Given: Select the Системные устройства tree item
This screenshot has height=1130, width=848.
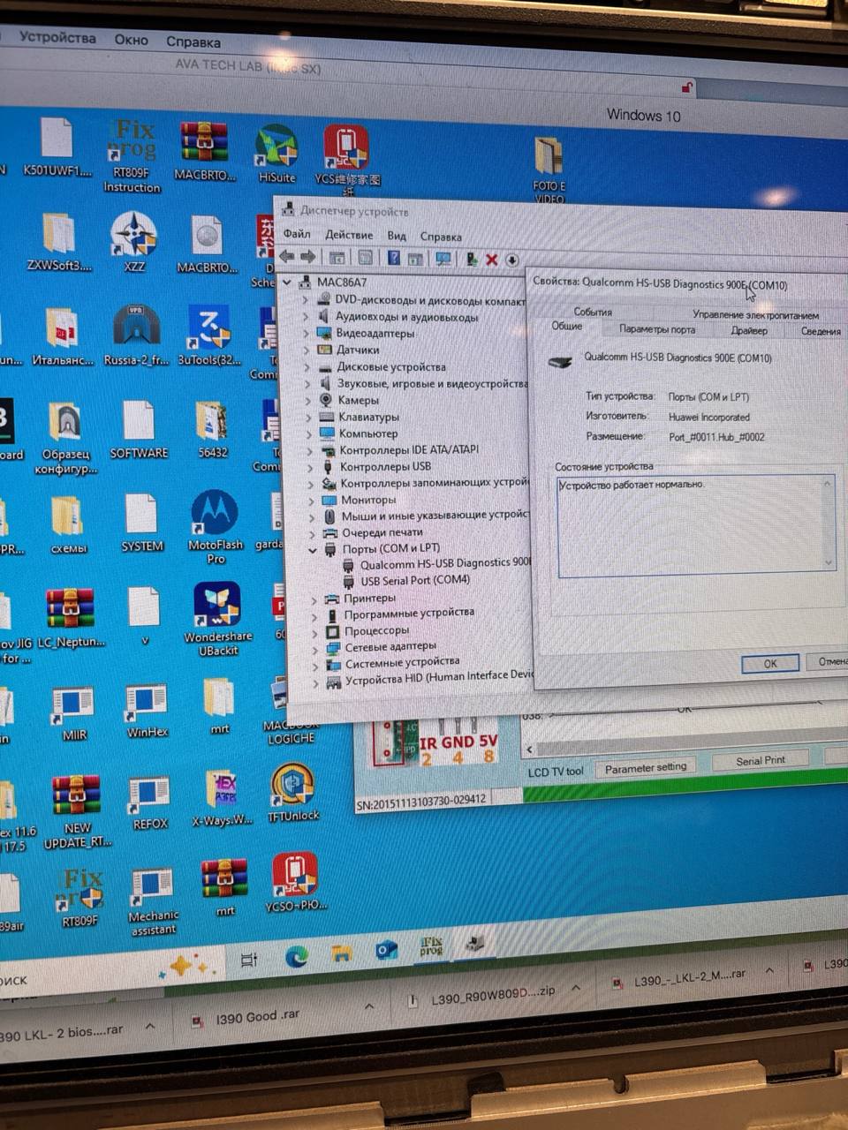Looking at the screenshot, I should tap(402, 662).
